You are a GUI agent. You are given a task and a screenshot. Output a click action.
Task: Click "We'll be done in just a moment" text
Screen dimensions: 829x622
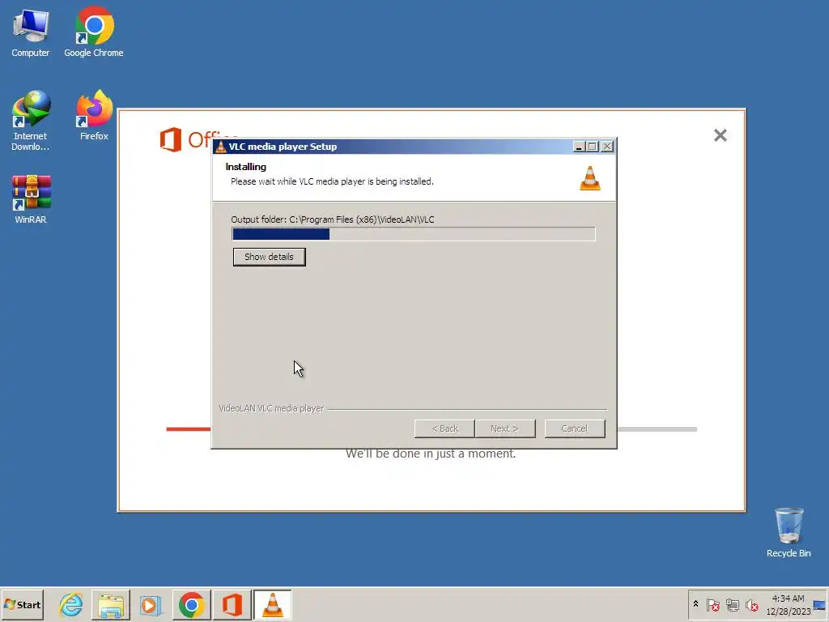(431, 454)
